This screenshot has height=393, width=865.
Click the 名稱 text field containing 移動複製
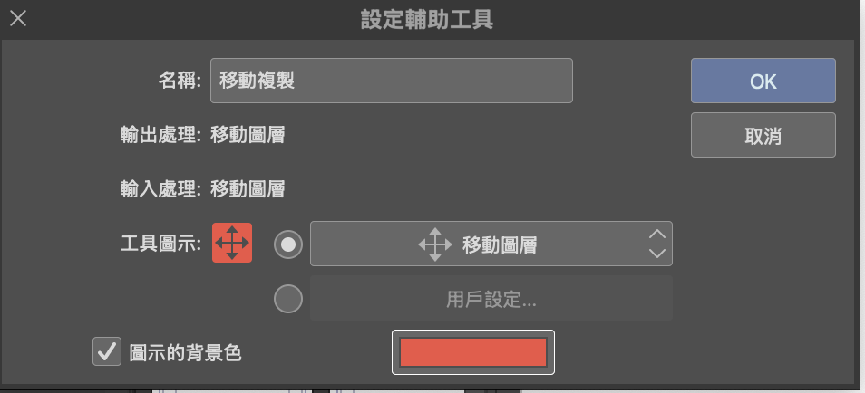pos(391,81)
